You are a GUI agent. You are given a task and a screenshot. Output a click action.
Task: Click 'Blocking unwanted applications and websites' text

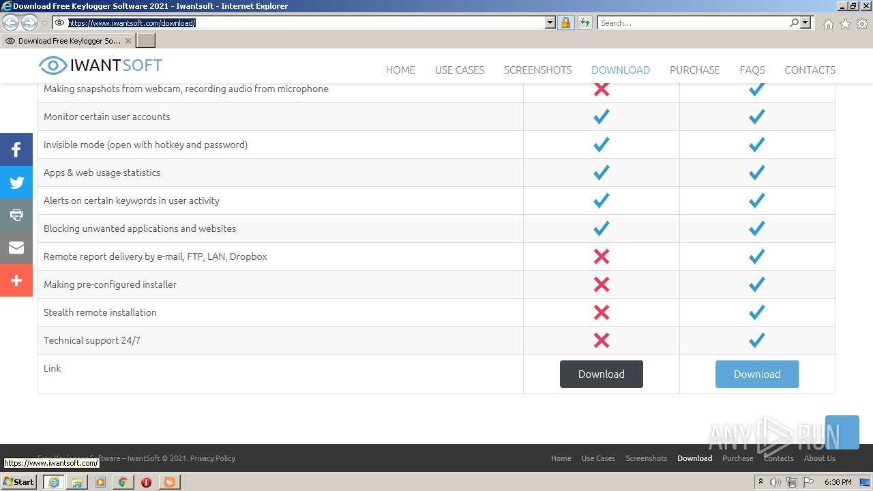[140, 228]
